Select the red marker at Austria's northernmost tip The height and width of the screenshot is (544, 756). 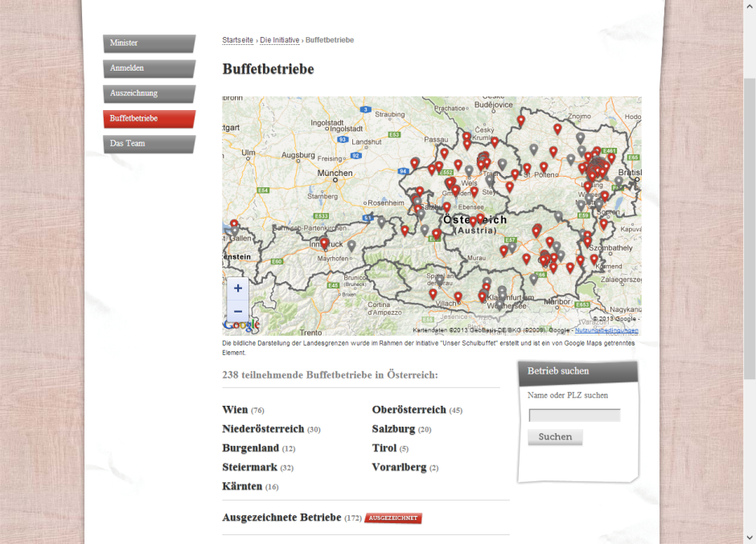point(520,121)
